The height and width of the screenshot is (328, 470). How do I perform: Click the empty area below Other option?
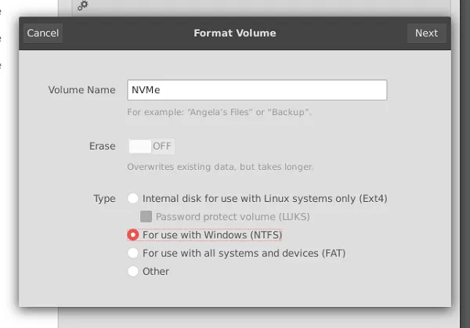[x=235, y=294]
